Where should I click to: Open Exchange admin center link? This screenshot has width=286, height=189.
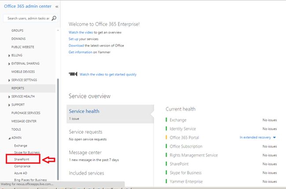[x=21, y=145]
